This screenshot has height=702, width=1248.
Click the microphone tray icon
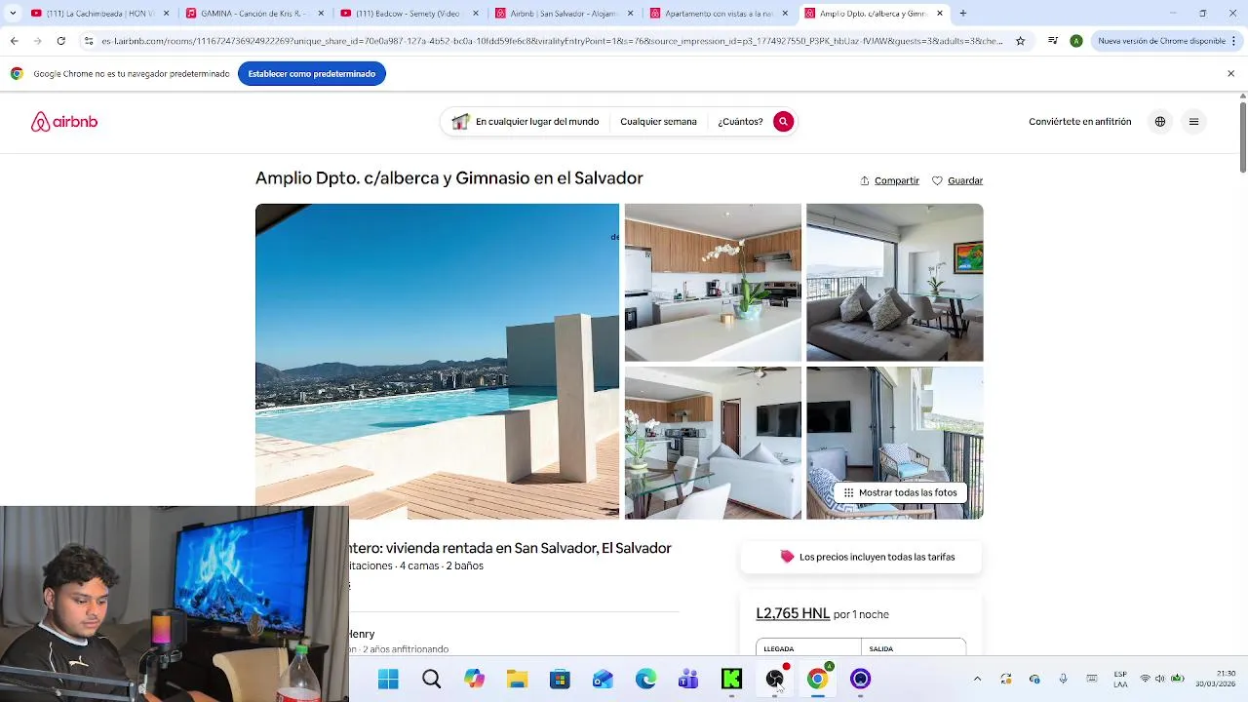(x=1063, y=679)
